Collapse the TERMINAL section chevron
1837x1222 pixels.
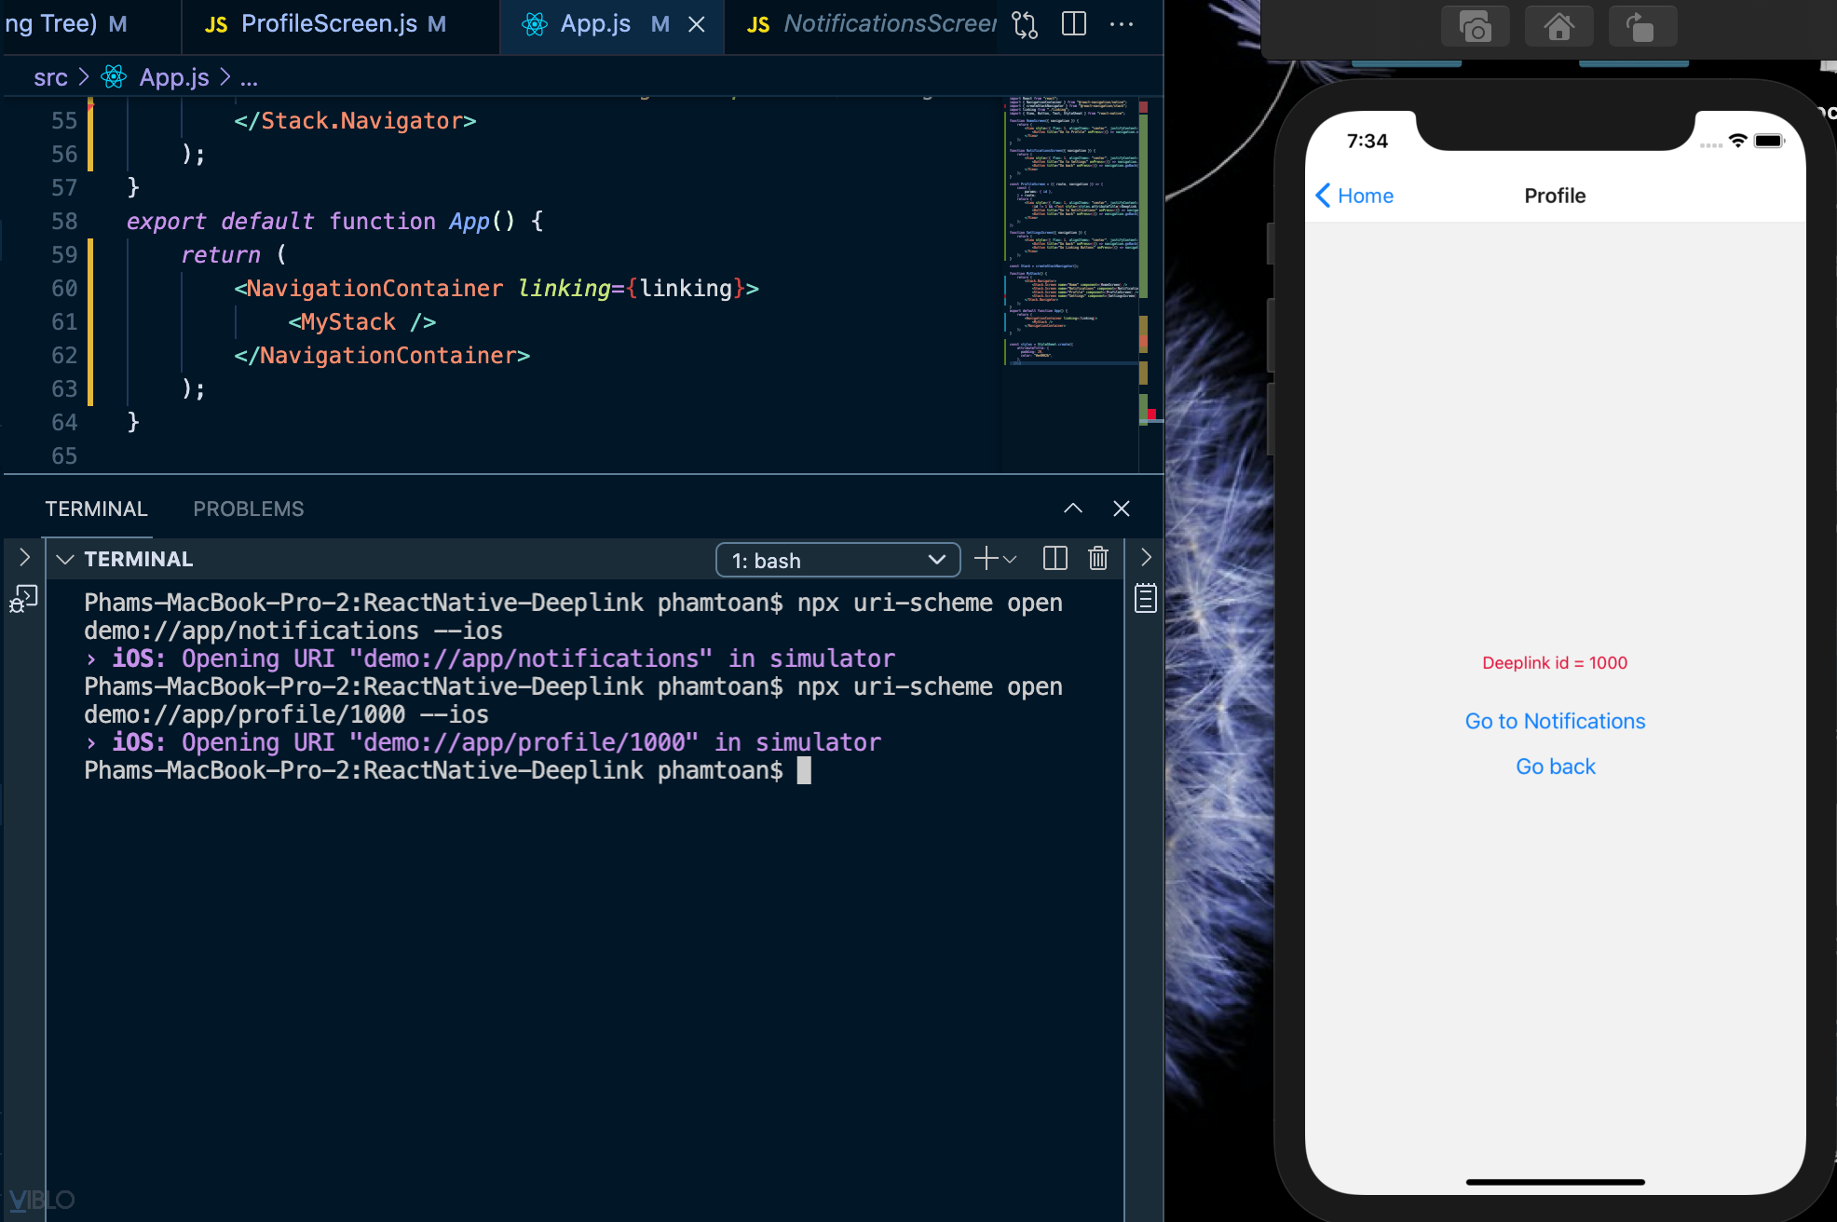coord(65,559)
